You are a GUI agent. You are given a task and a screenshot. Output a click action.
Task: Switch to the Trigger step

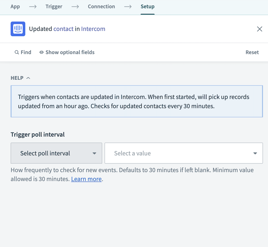[54, 7]
